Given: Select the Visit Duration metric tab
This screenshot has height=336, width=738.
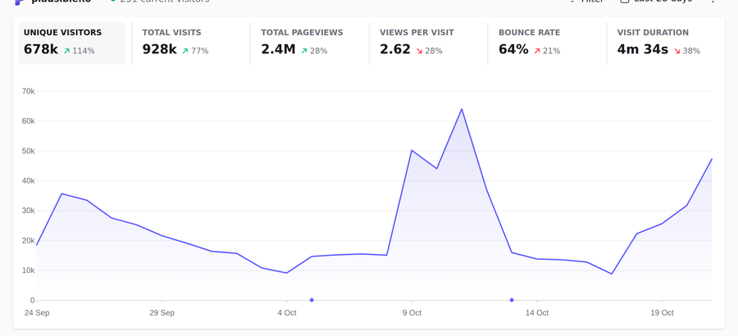Looking at the screenshot, I should [666, 43].
